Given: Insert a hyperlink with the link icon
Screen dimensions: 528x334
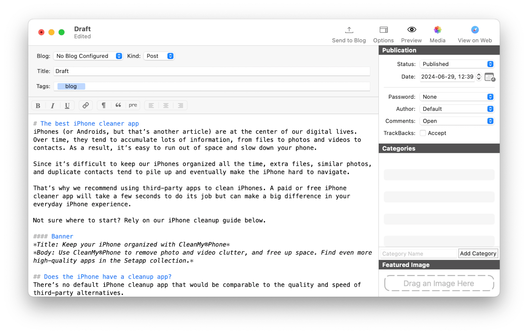Looking at the screenshot, I should [x=85, y=105].
